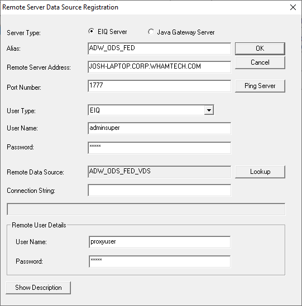Viewport: 302px width, 306px height.
Task: Click the Port Number field showing 1777
Action: 159,86
